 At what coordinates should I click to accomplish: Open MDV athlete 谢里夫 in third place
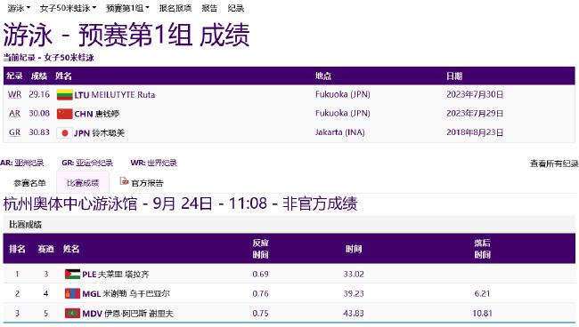coord(139,314)
